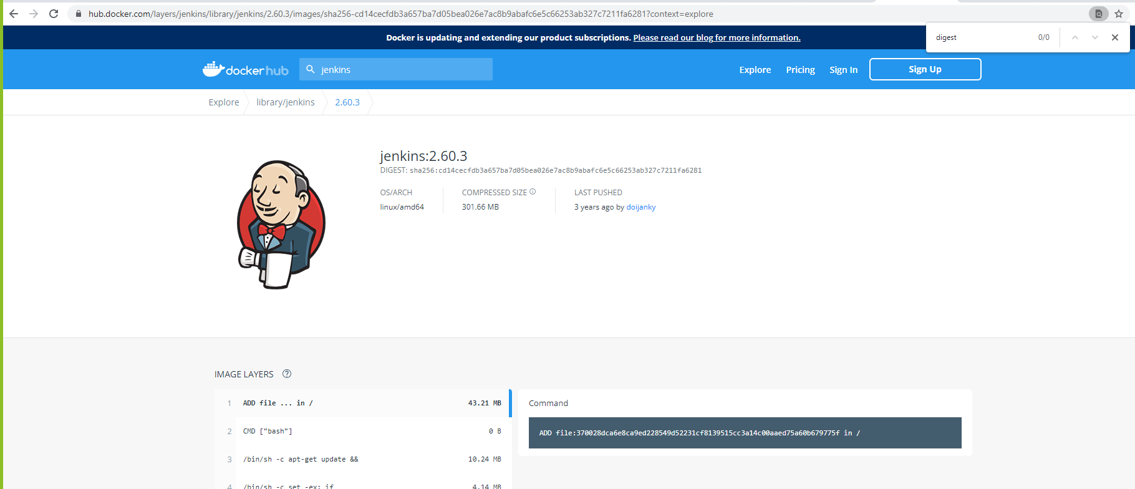Click the padlock site info icon
The width and height of the screenshot is (1135, 489).
point(78,14)
